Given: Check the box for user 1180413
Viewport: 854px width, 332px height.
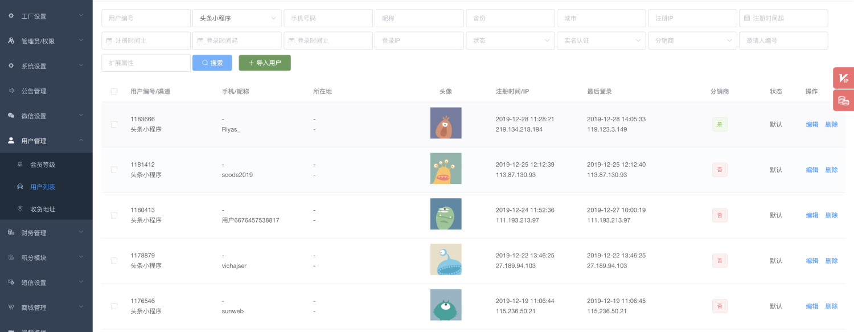Looking at the screenshot, I should coord(114,215).
